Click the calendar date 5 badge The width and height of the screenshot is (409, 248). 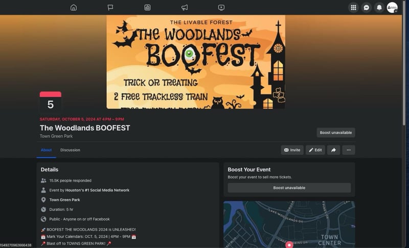[x=51, y=102]
